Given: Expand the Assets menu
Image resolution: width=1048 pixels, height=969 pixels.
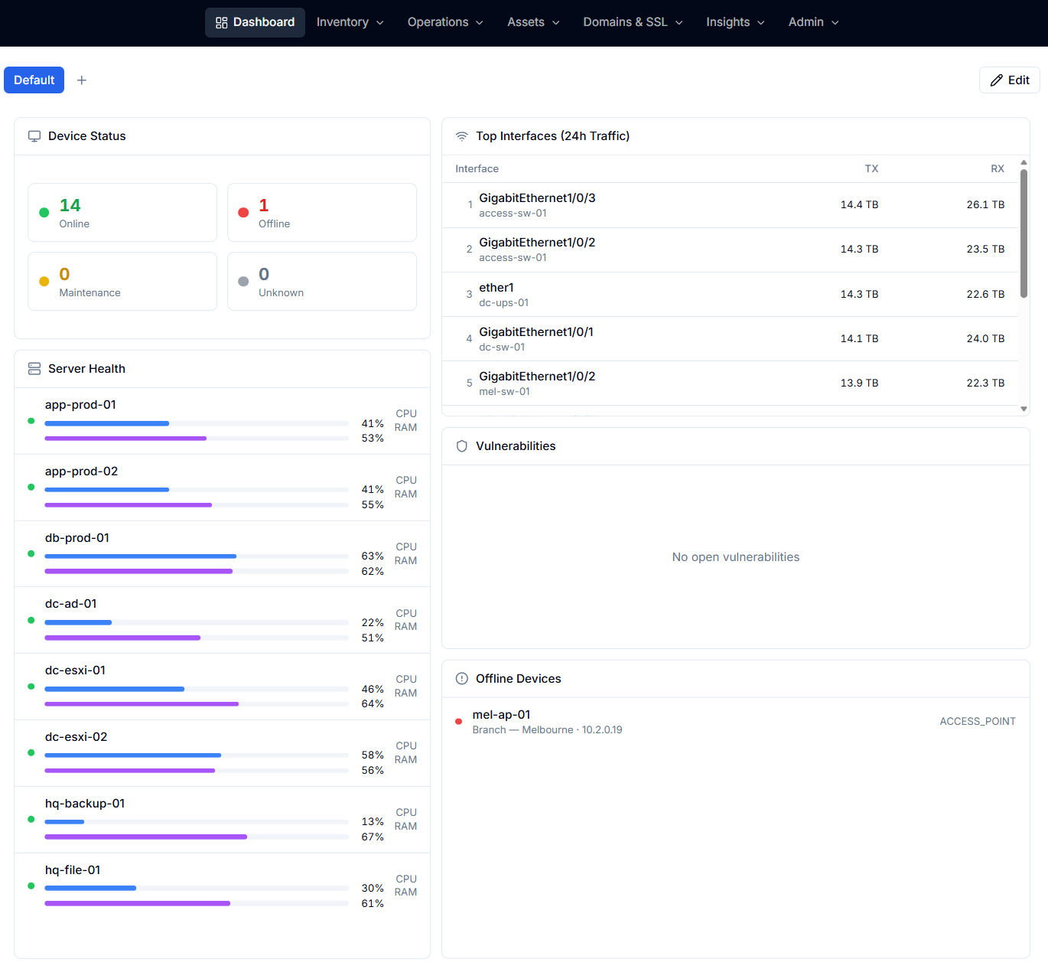Looking at the screenshot, I should pyautogui.click(x=533, y=23).
